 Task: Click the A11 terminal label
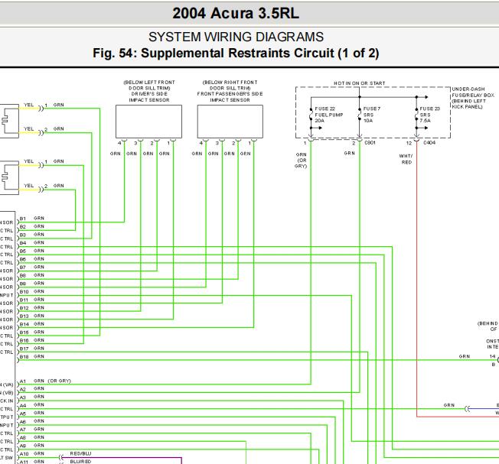coord(24,462)
